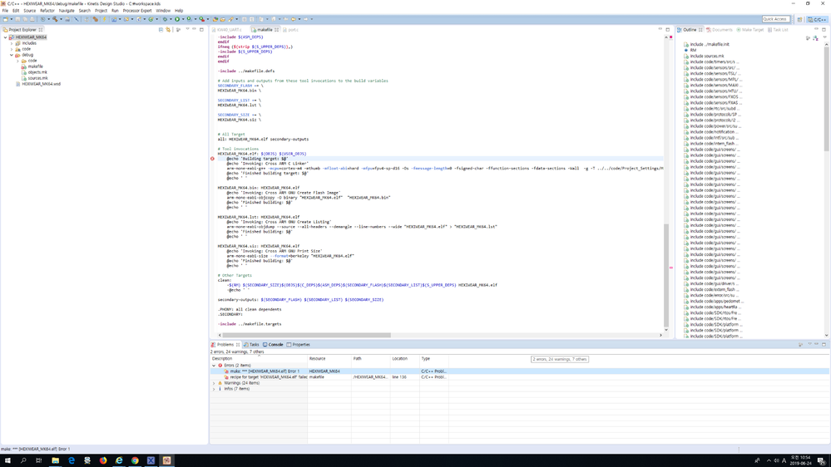Click the Build hammer icon

click(x=55, y=19)
